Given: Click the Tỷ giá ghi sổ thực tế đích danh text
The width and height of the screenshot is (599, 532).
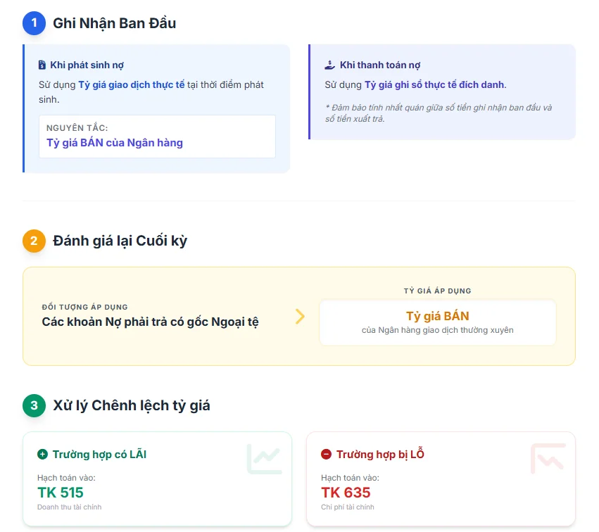Looking at the screenshot, I should click(x=434, y=84).
